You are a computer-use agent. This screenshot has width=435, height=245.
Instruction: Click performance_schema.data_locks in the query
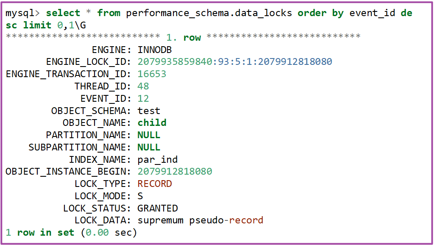pyautogui.click(x=209, y=13)
